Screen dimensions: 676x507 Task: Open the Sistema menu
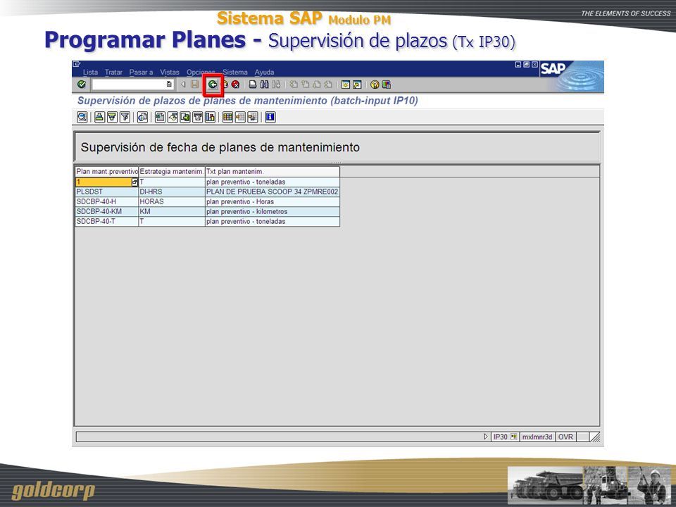tap(235, 72)
